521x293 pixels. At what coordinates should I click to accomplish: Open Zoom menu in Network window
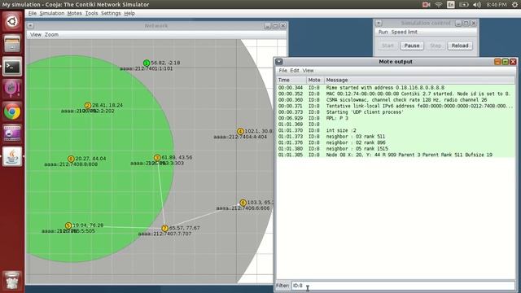pyautogui.click(x=51, y=34)
